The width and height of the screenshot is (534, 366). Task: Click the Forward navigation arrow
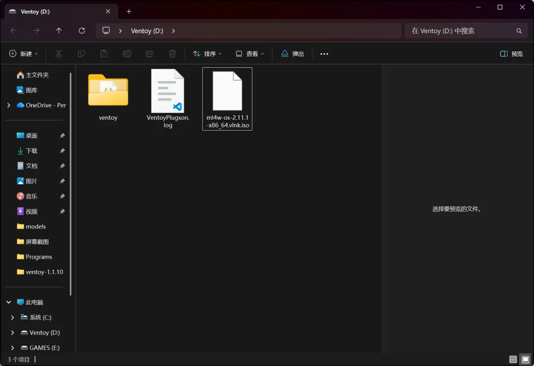click(x=36, y=31)
